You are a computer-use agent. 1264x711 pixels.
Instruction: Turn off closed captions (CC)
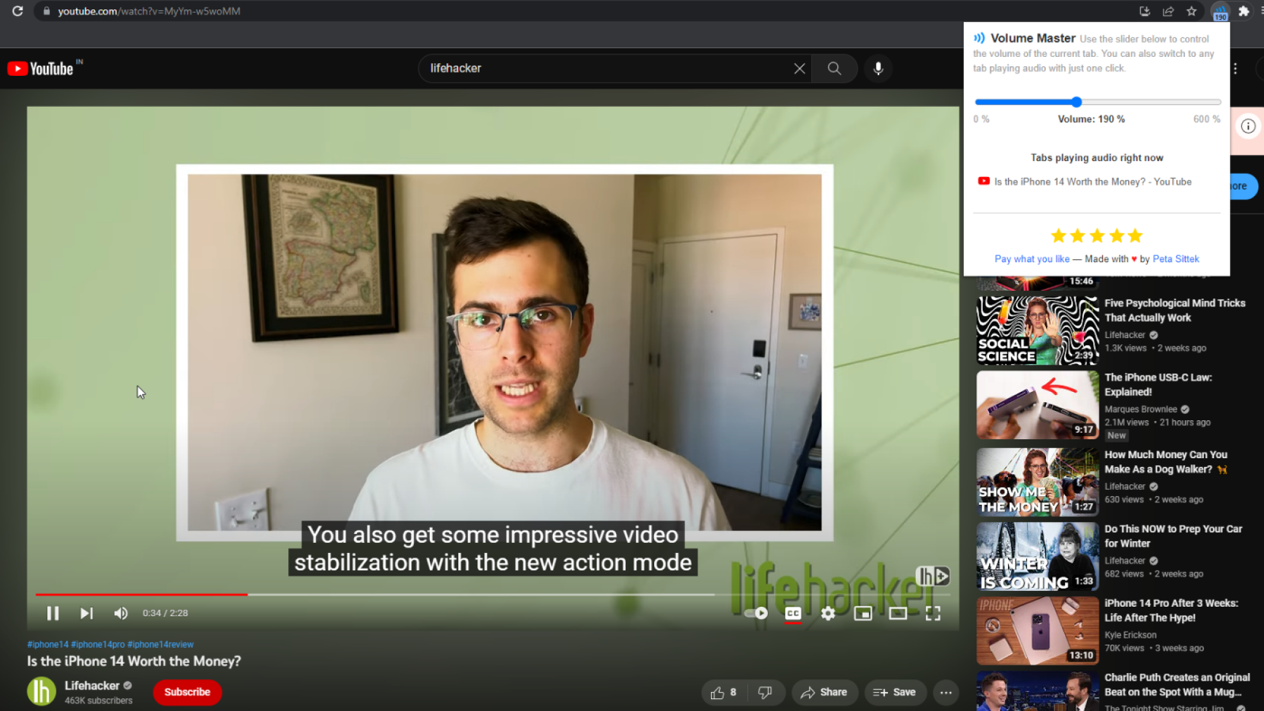[793, 613]
